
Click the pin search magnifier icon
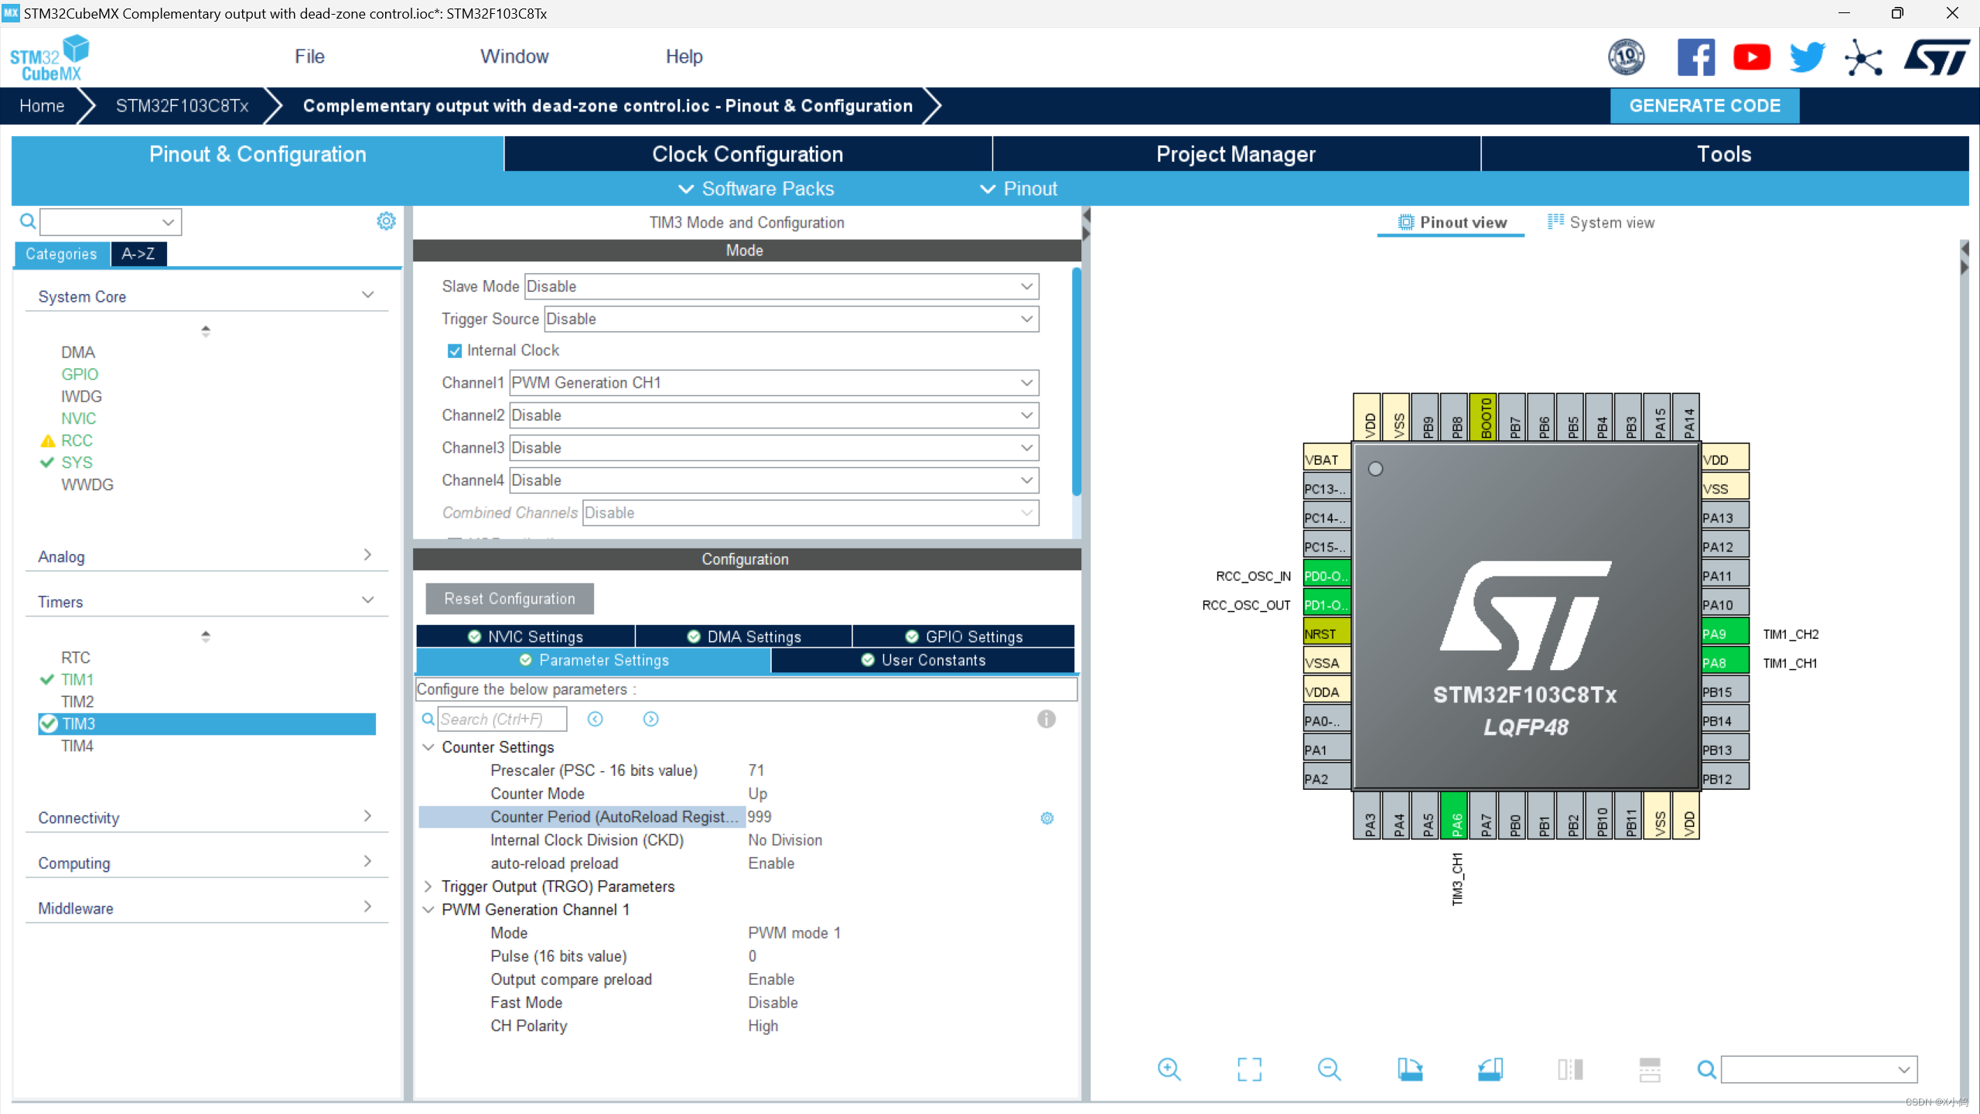[x=1707, y=1070]
